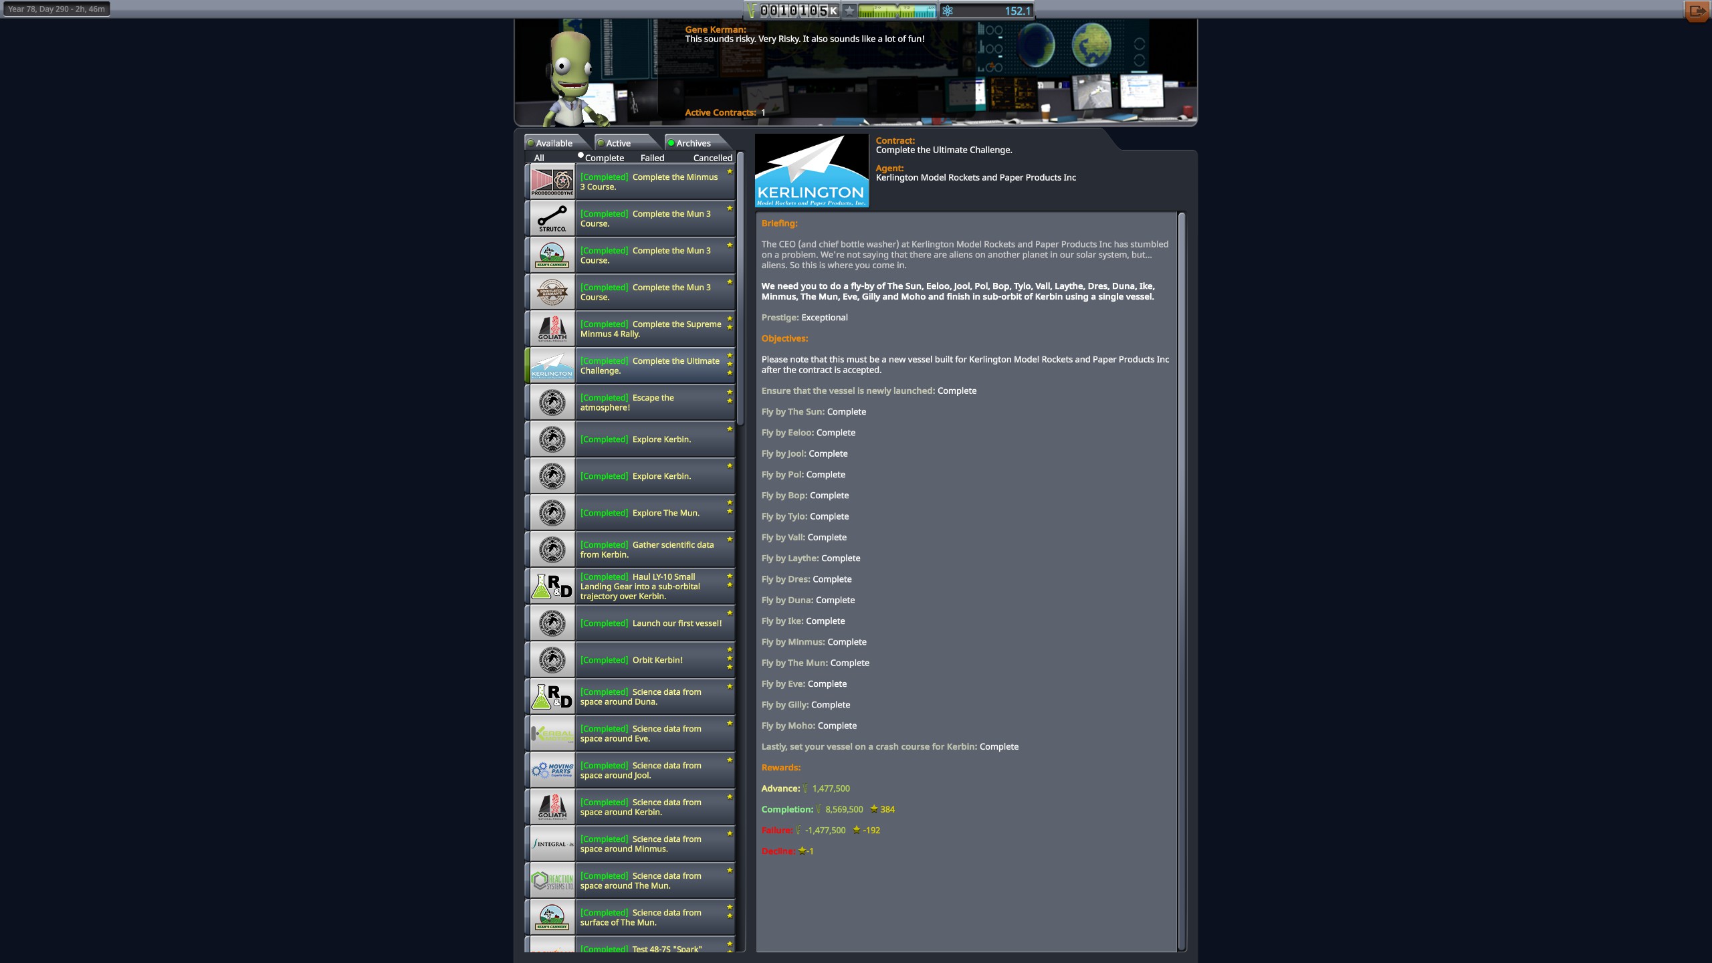1712x963 pixels.
Task: Exit Mission Control via top-right icon
Action: (x=1696, y=11)
